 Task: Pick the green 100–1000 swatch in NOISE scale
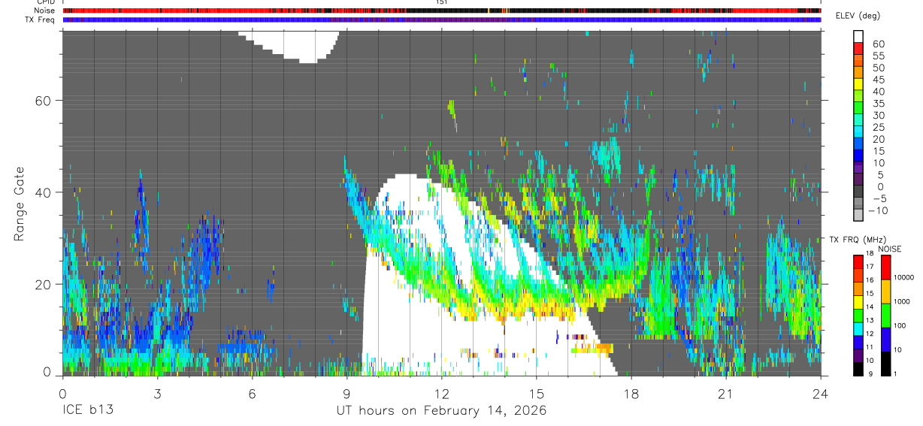[x=885, y=316]
